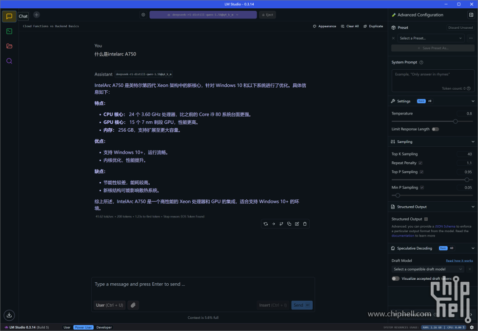Click the LM Studio logo in the status bar
This screenshot has width=478, height=331.
pyautogui.click(x=6, y=327)
